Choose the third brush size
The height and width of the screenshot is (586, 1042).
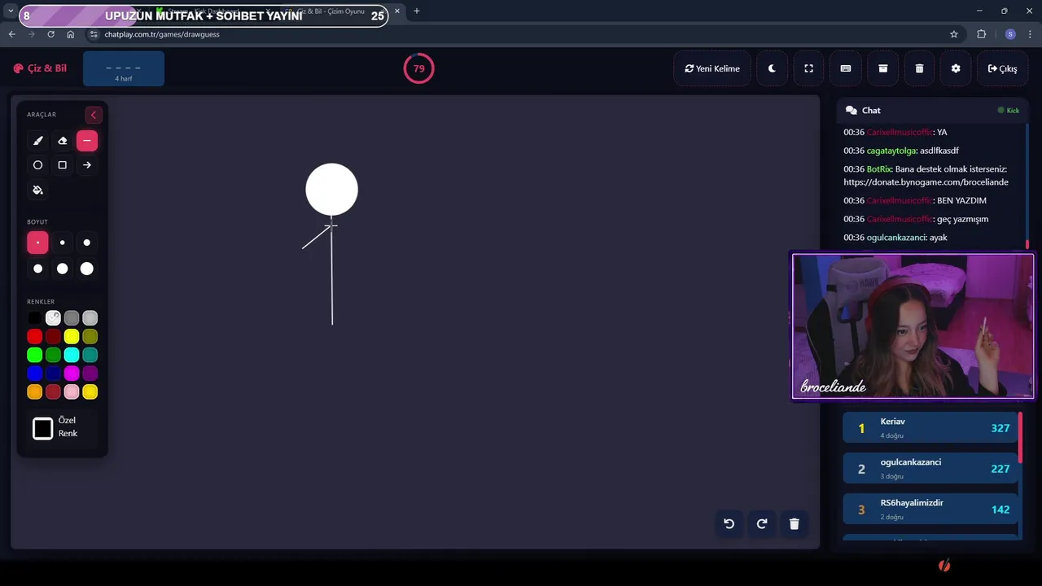coord(87,243)
